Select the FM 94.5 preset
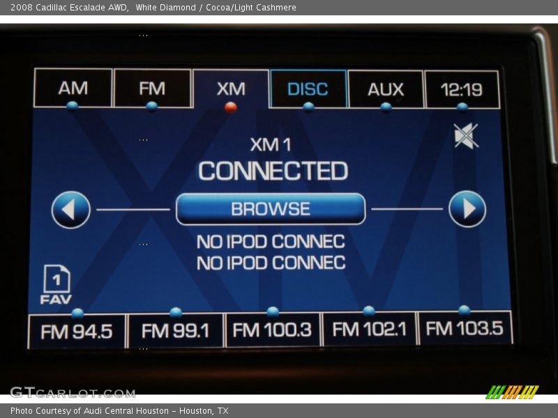This screenshot has width=558, height=418. point(77,332)
